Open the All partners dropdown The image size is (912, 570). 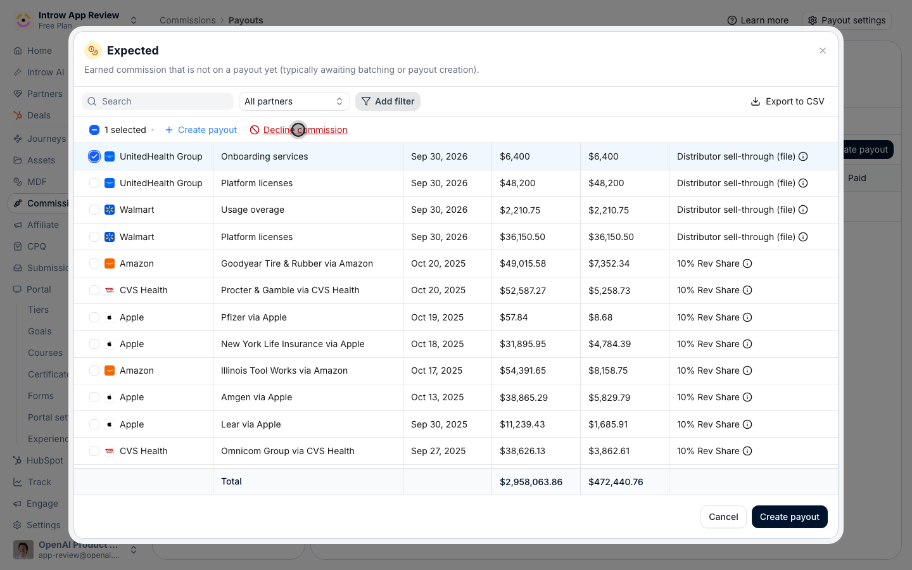point(294,101)
